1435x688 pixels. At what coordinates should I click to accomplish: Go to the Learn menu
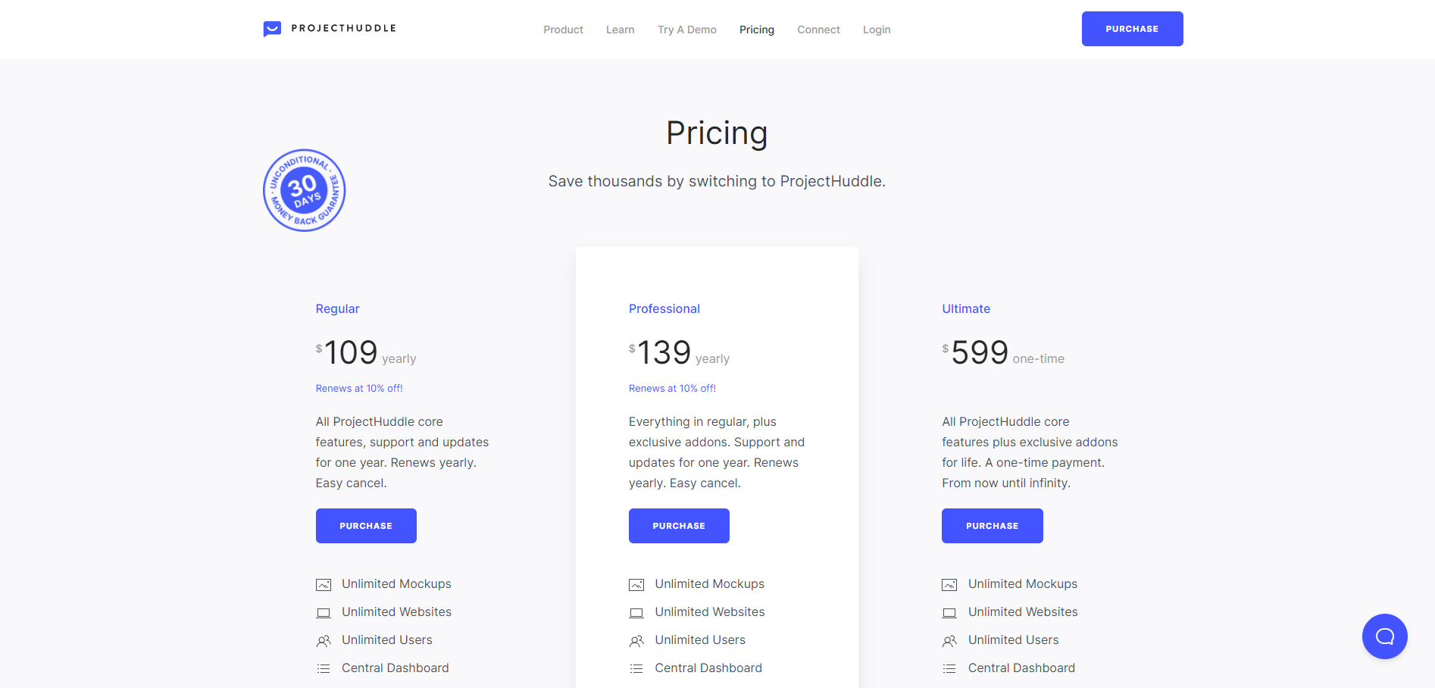pos(620,30)
